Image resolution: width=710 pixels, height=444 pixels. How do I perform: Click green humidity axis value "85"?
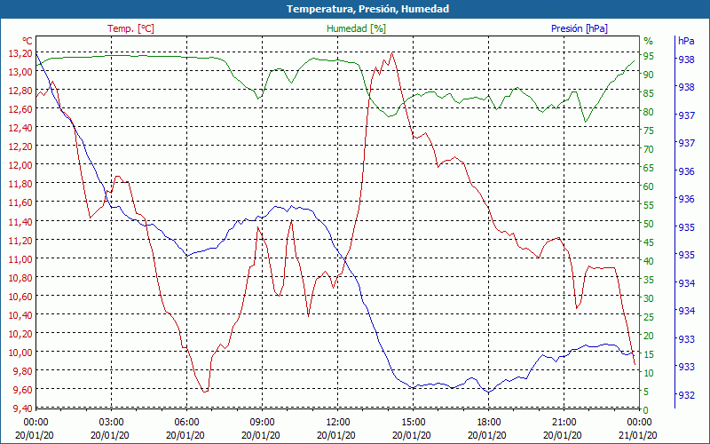tap(649, 93)
